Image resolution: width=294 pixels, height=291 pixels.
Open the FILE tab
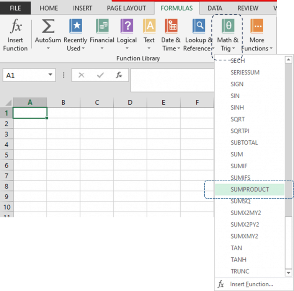tap(15, 8)
